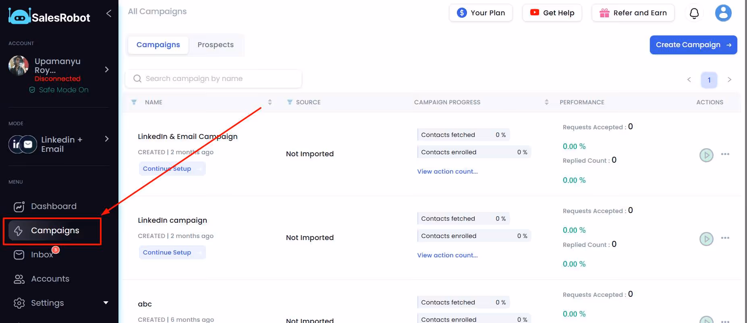
Task: Click Contacts enrolled progress for LinkedIn & Email Campaign
Action: pos(474,152)
